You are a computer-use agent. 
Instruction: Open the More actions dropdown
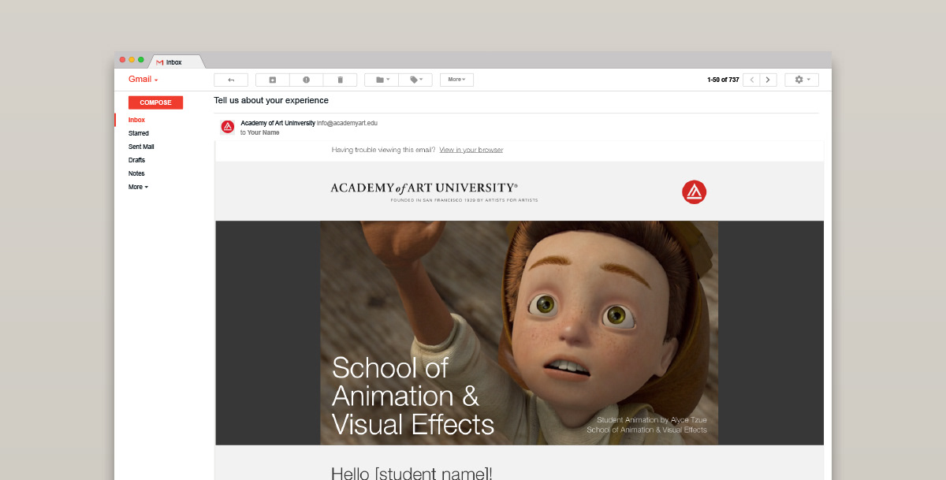click(x=456, y=80)
